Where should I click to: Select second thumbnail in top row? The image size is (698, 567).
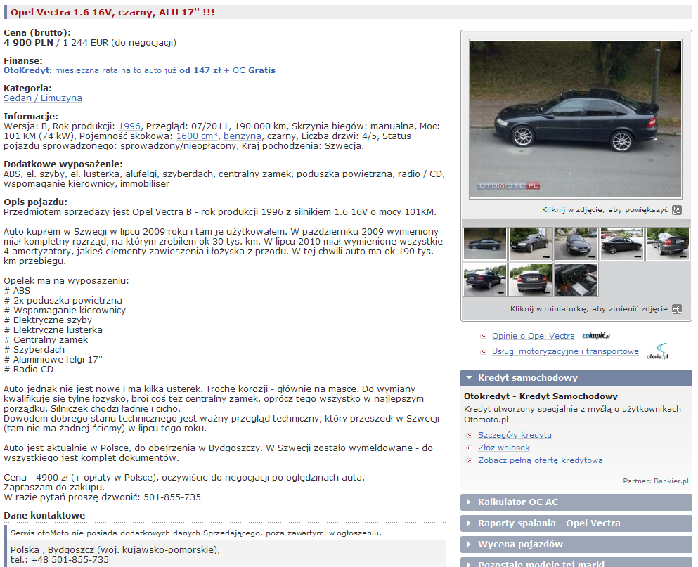coord(531,244)
